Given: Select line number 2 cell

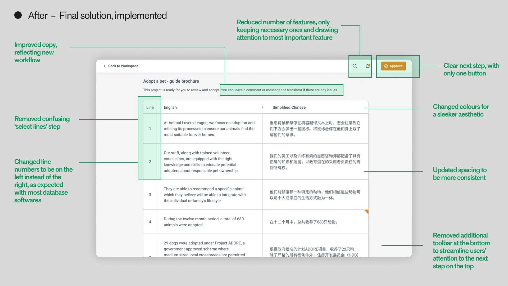Looking at the screenshot, I should pos(150,162).
